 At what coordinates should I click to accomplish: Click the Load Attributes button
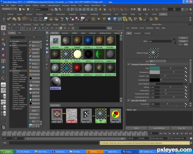(159, 128)
